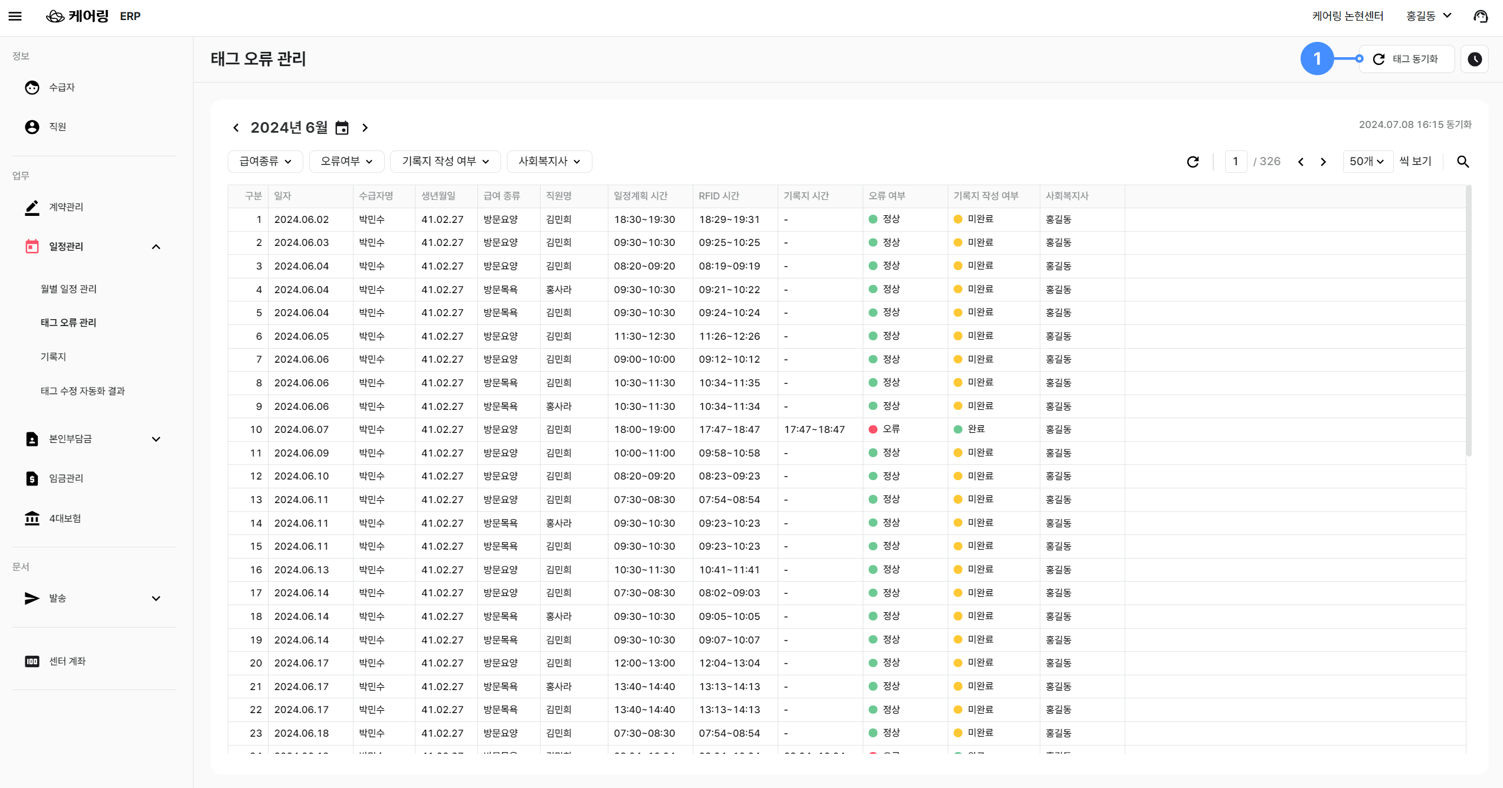Screen dimensions: 1503x788
Task: Open the calendar date picker icon
Action: click(342, 128)
